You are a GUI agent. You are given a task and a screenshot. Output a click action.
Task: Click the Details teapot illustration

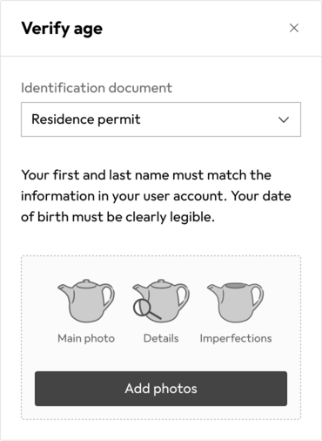161,301
